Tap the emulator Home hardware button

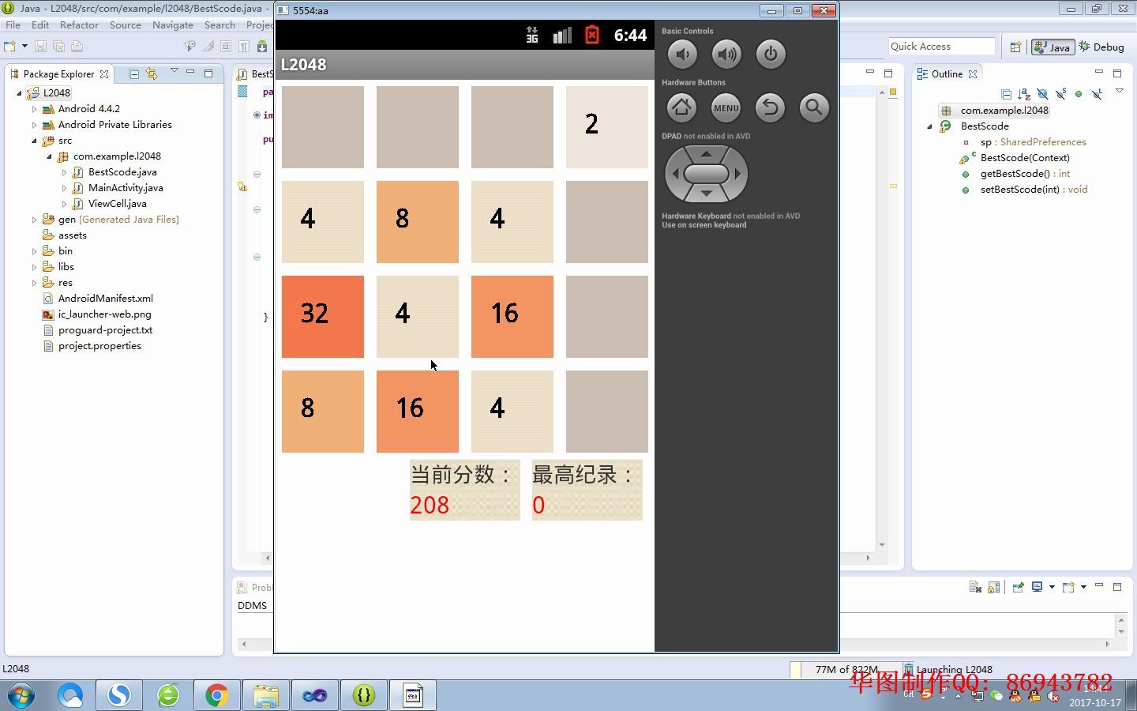point(681,107)
